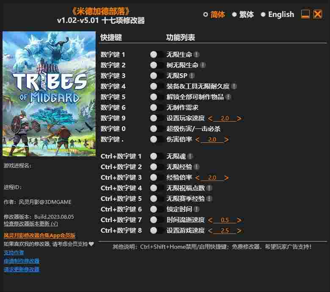This screenshot has width=330, height=292.
Task: Increase 伤害倍率 value with right arrow
Action: (x=226, y=139)
